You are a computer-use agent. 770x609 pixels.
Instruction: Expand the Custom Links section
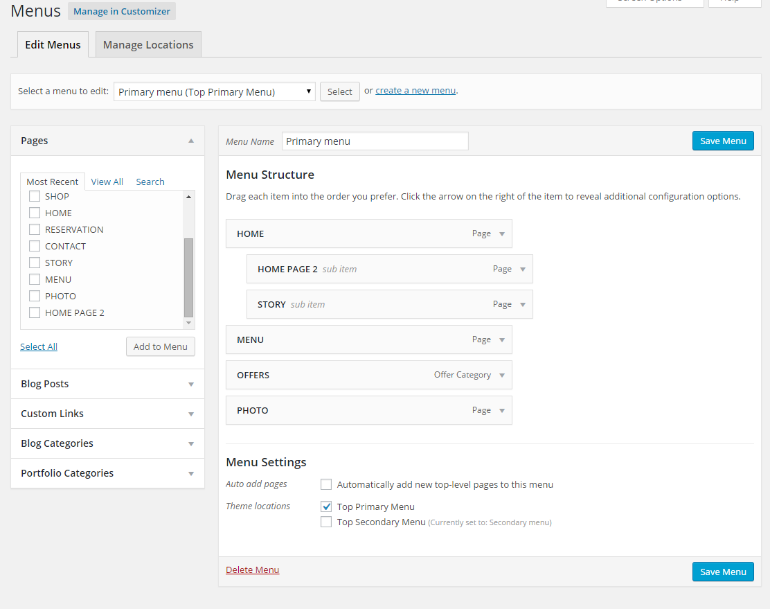point(107,414)
